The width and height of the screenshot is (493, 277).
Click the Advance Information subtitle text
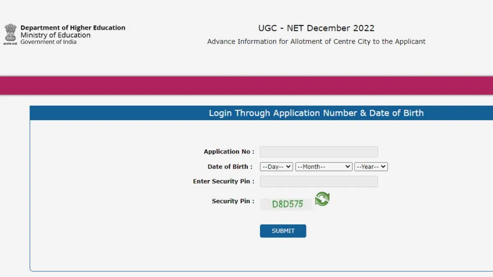(x=317, y=41)
